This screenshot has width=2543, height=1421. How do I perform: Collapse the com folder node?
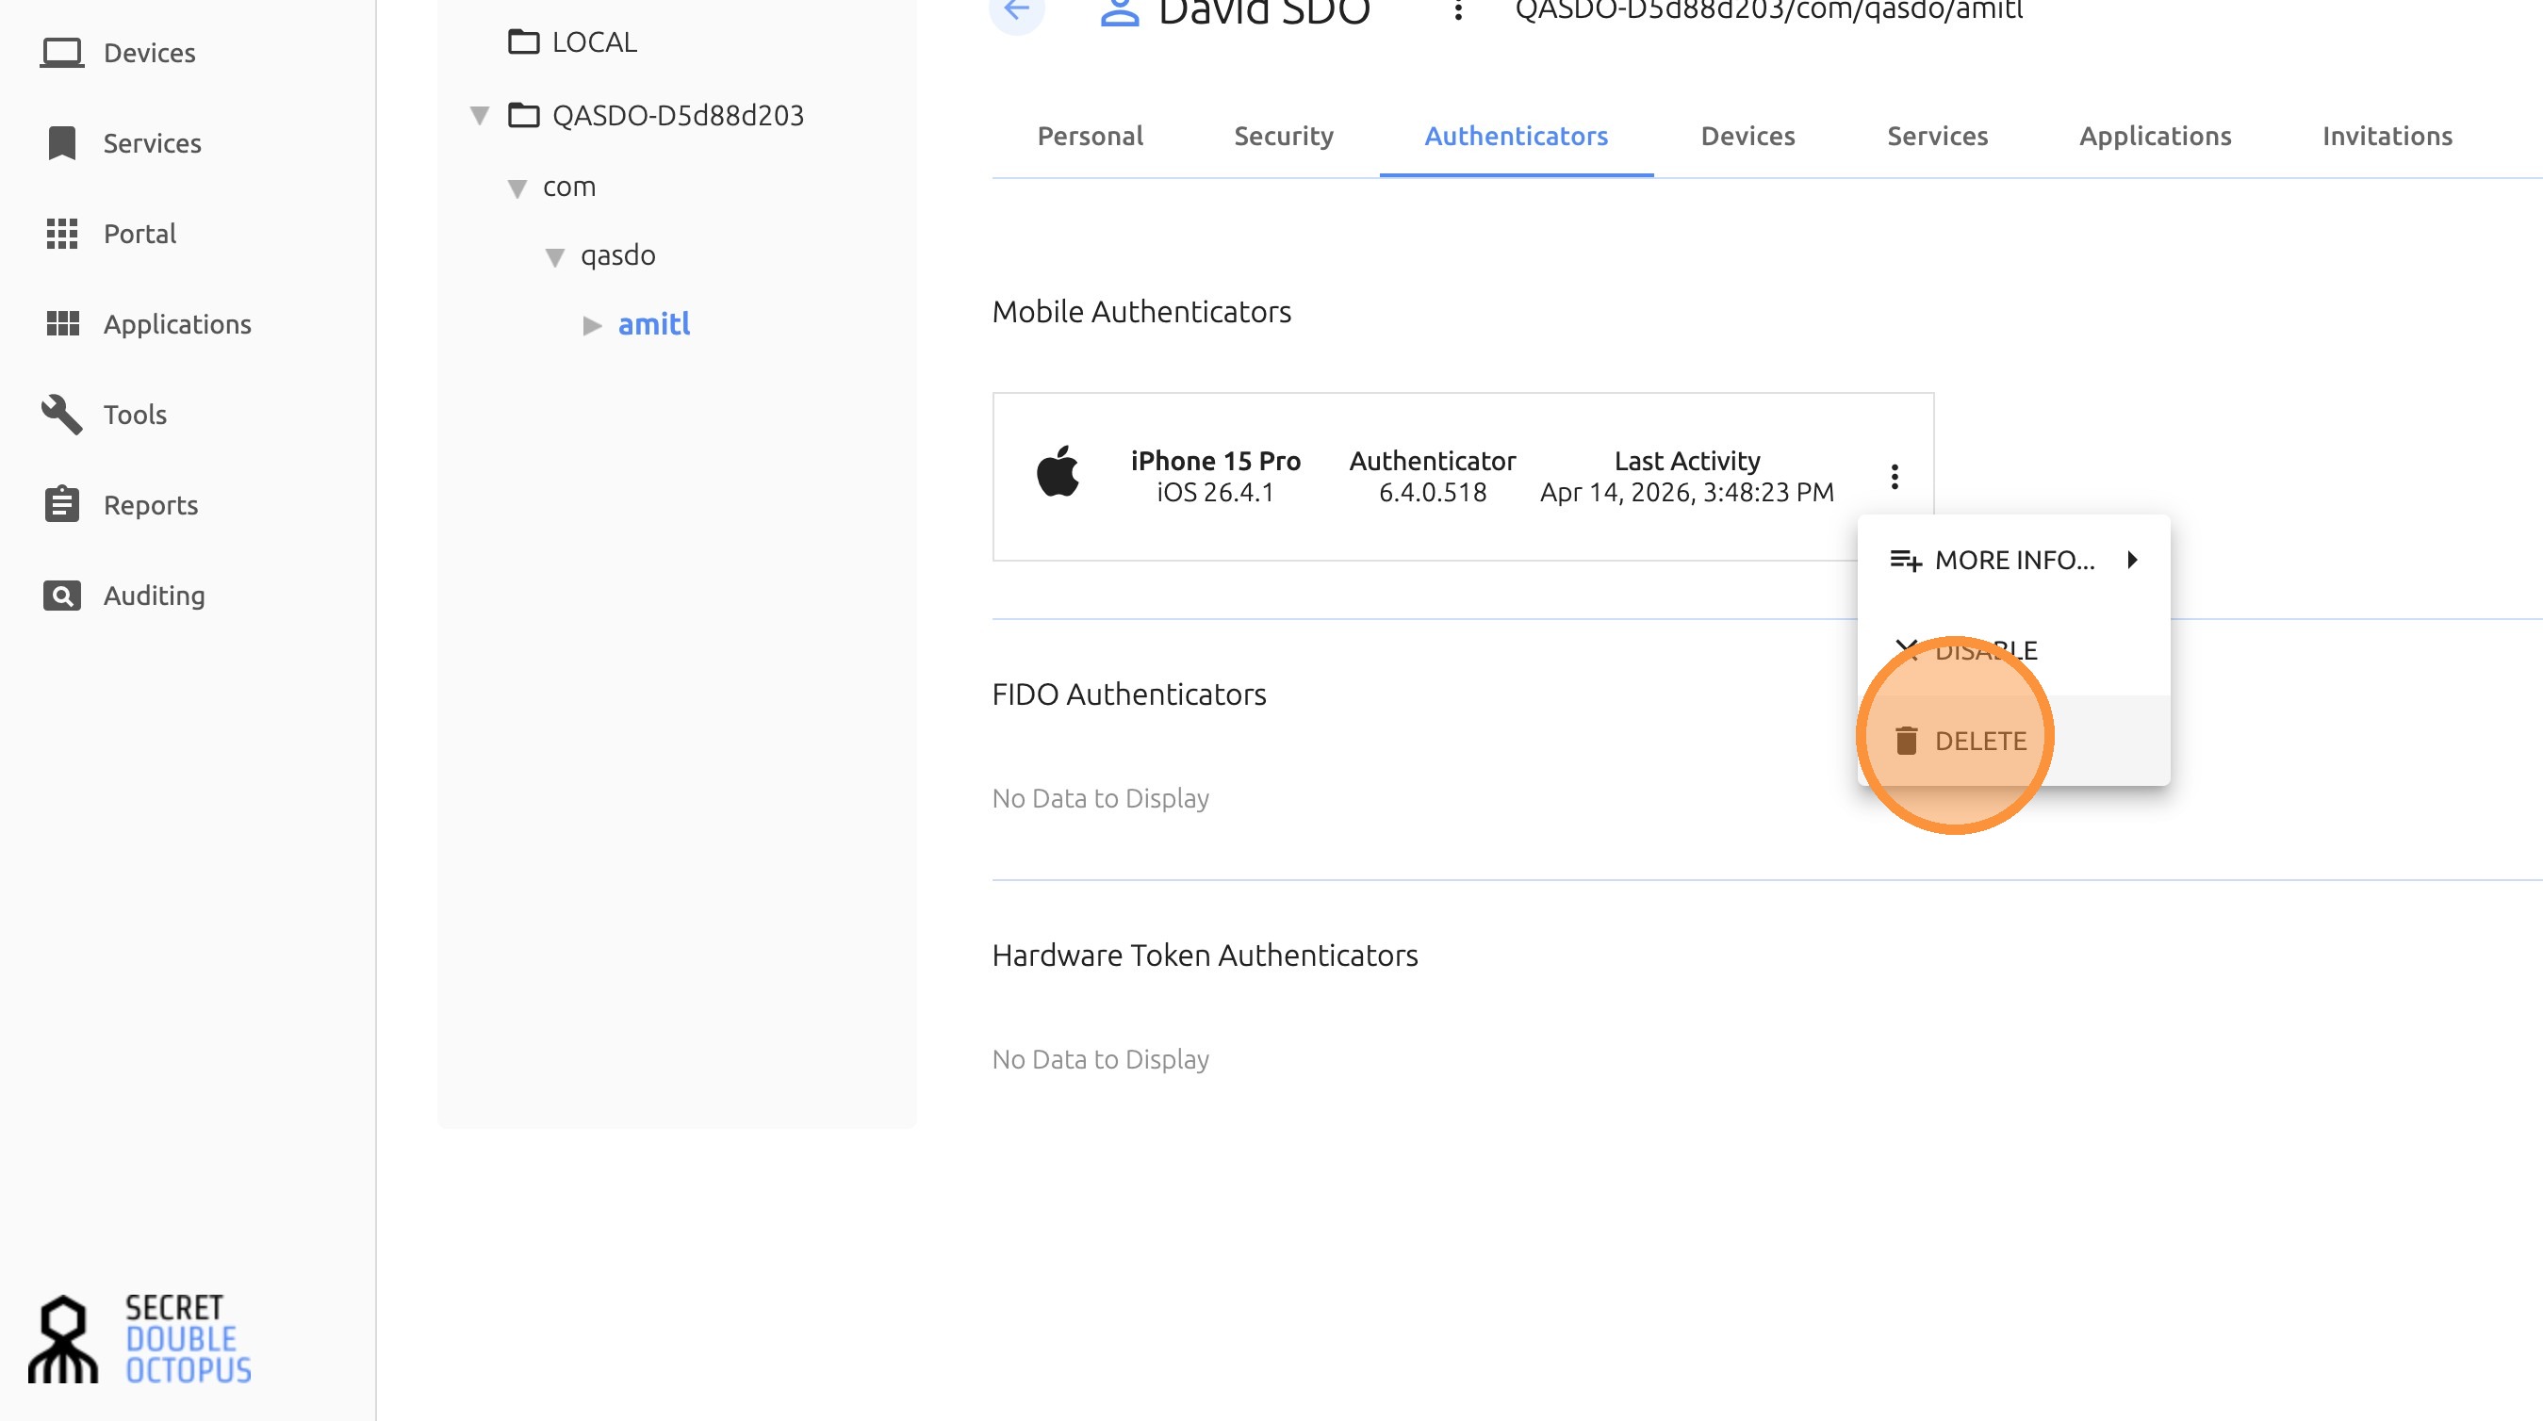pyautogui.click(x=517, y=188)
